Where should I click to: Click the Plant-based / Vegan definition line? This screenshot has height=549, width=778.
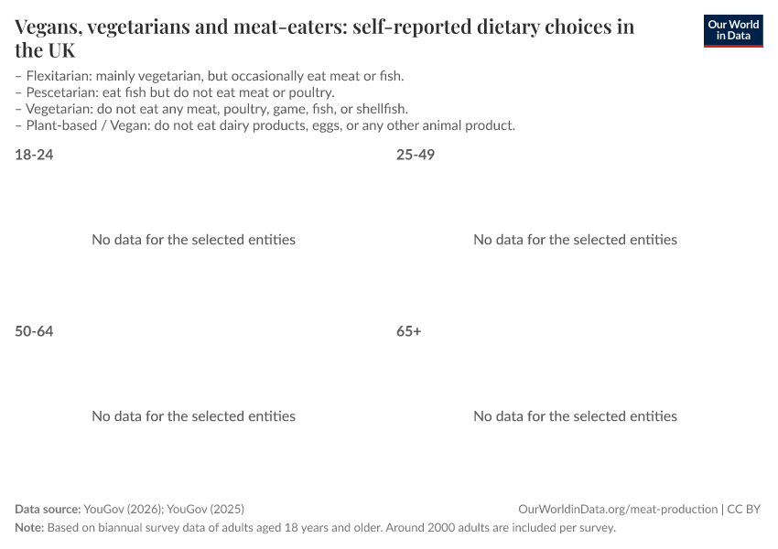point(265,125)
